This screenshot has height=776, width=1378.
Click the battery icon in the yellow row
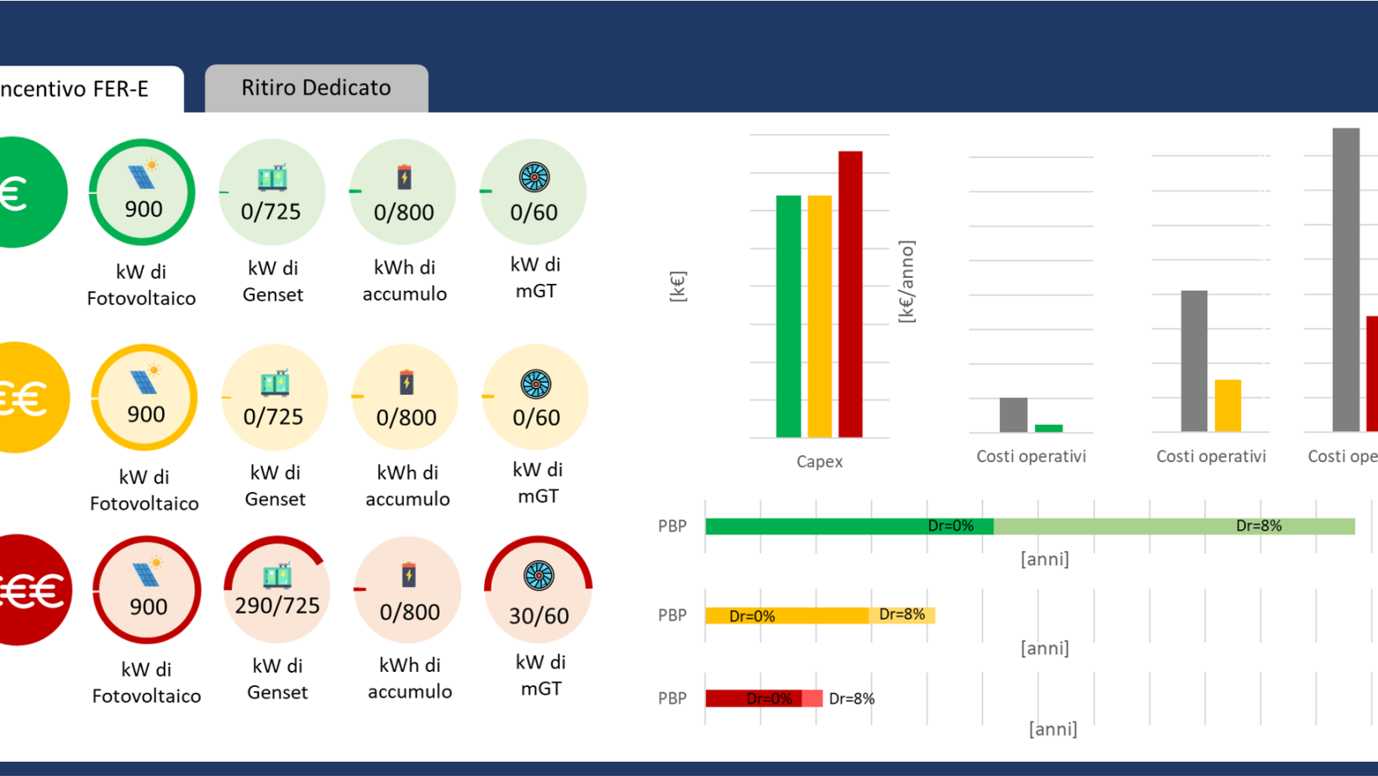click(x=407, y=382)
